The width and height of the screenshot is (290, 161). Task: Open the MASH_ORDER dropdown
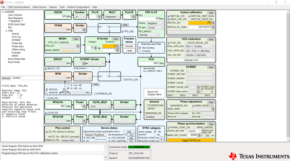[x=70, y=50]
